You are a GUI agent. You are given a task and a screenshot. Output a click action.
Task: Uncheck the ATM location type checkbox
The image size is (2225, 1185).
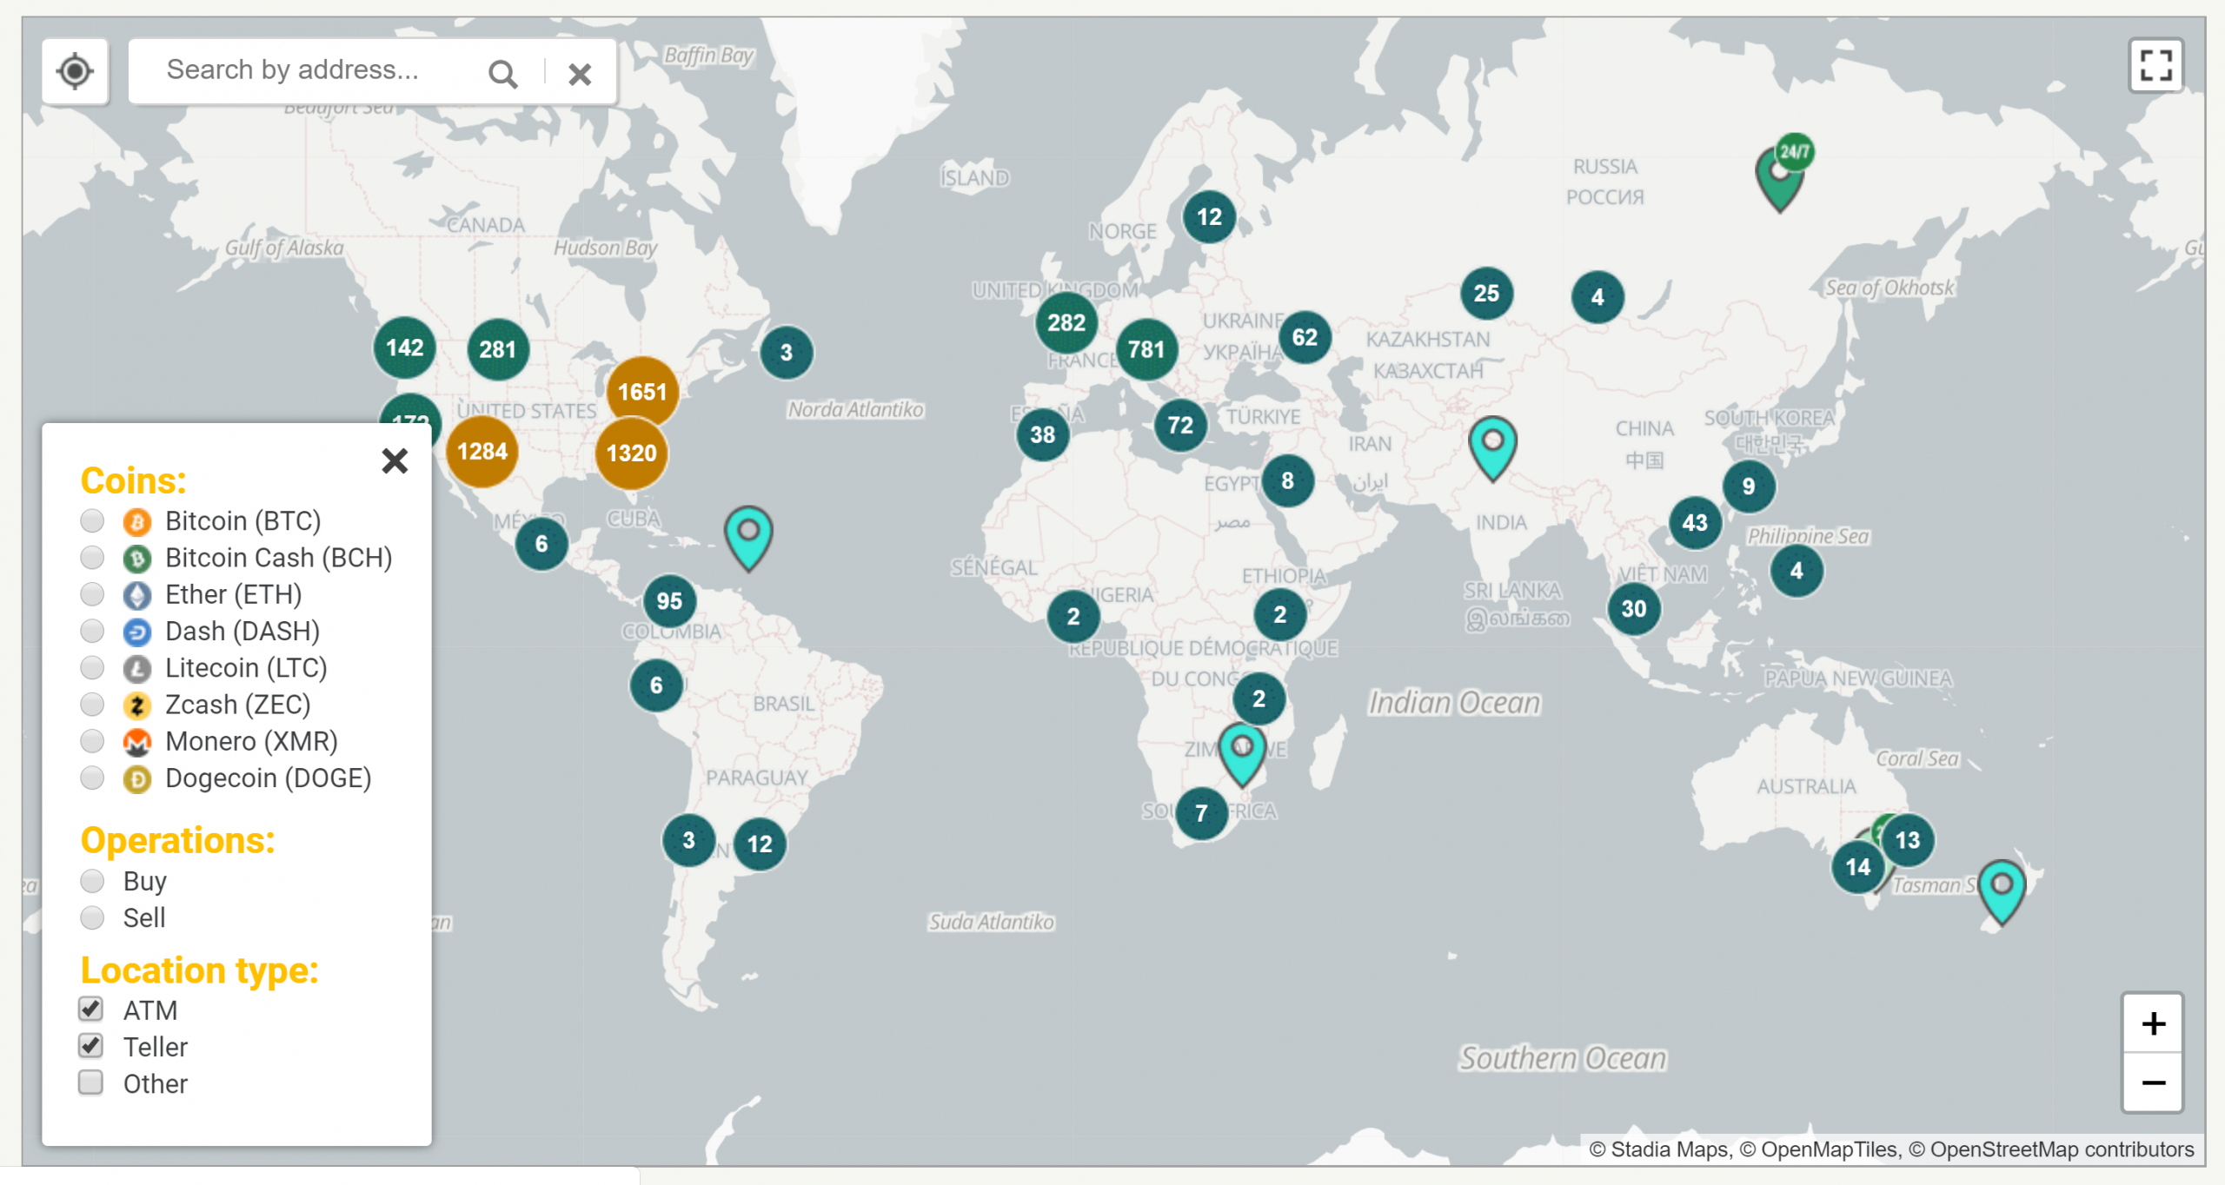click(x=91, y=1009)
